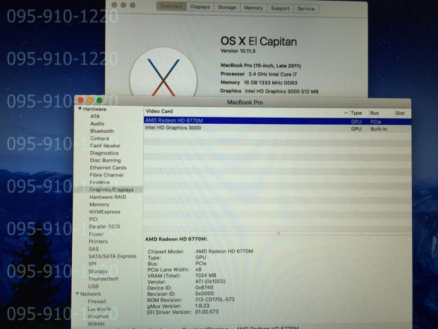Viewport: 438px width, 329px height.
Task: Click the gMux Version value 1.9.23
Action: coord(202,305)
